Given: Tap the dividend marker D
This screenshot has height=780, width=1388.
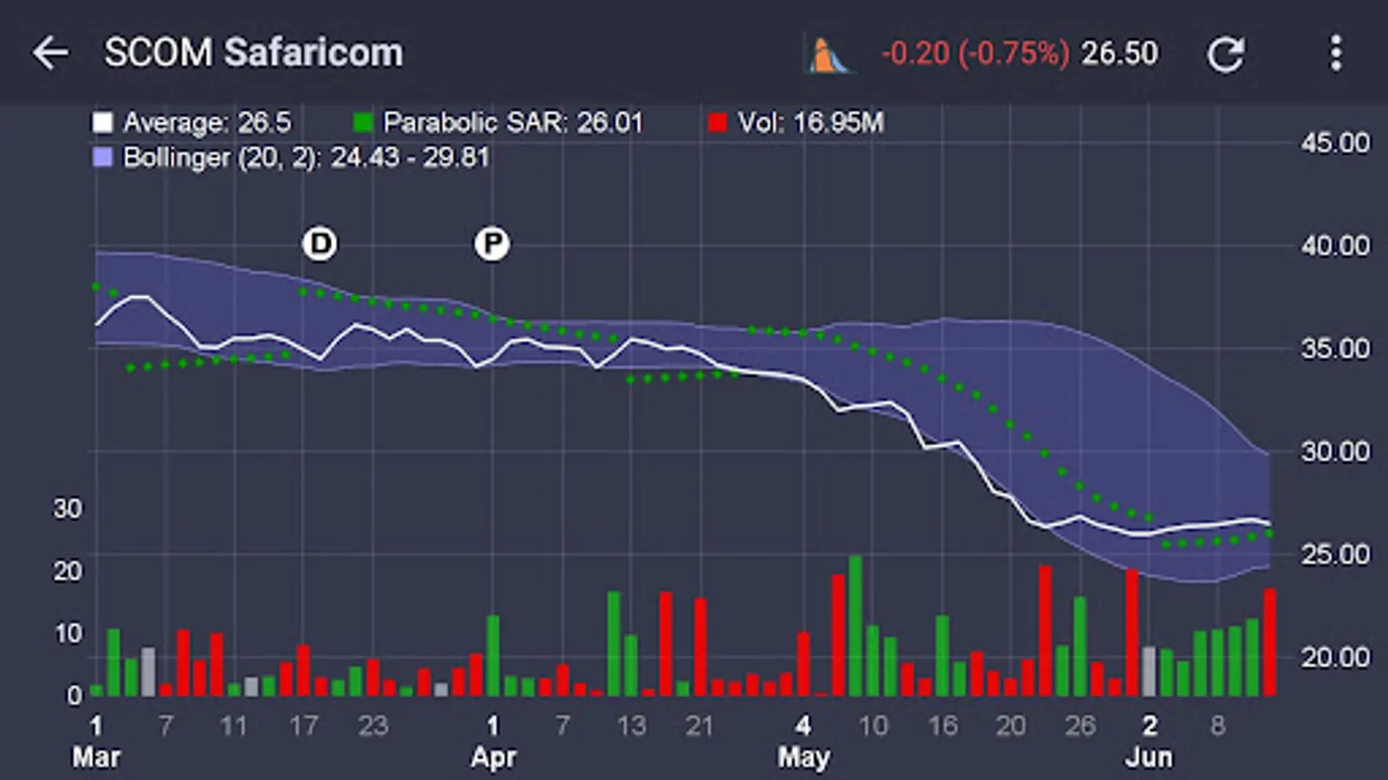Looking at the screenshot, I should pos(320,244).
